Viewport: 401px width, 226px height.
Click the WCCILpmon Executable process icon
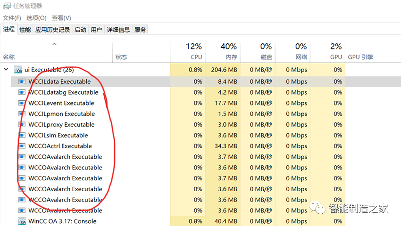[22, 113]
